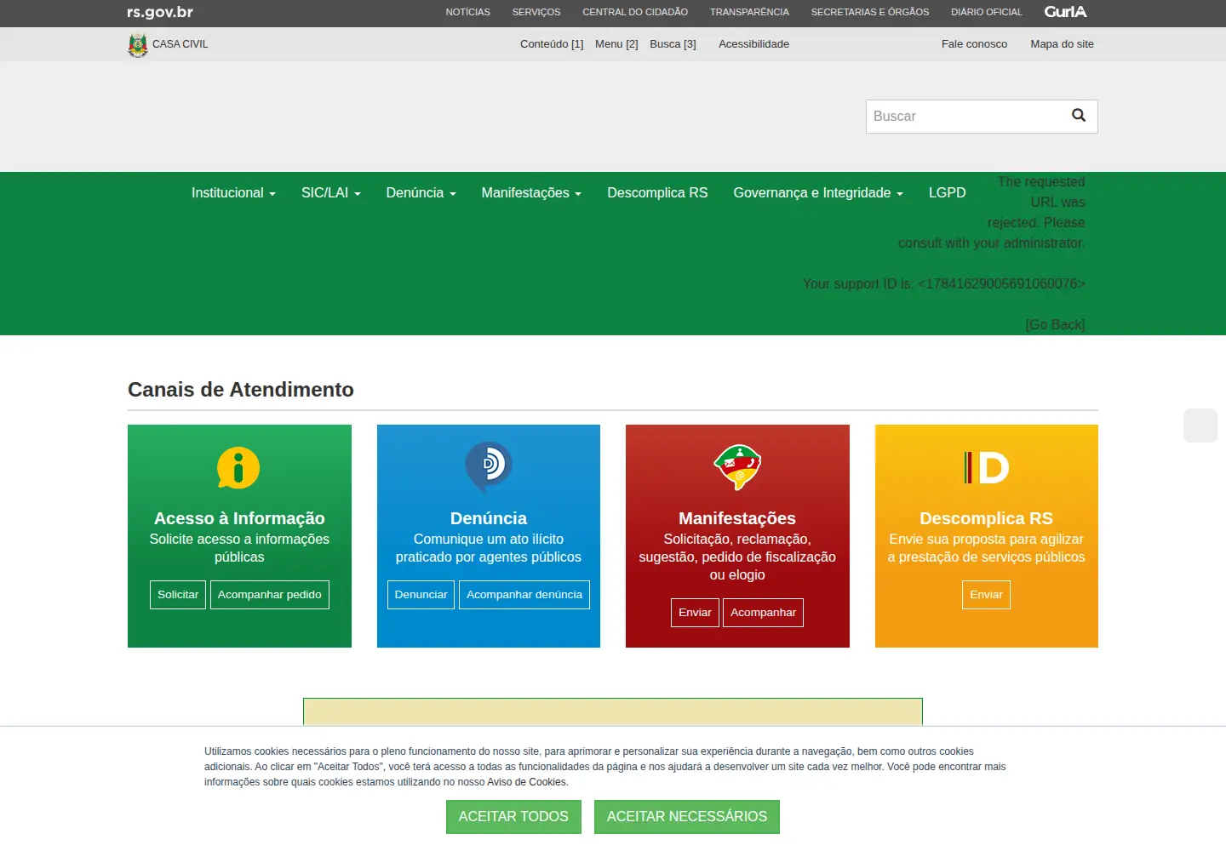This screenshot has width=1226, height=851.
Task: Open SECRETARIAS E ÓRGÃOS link
Action: (870, 12)
